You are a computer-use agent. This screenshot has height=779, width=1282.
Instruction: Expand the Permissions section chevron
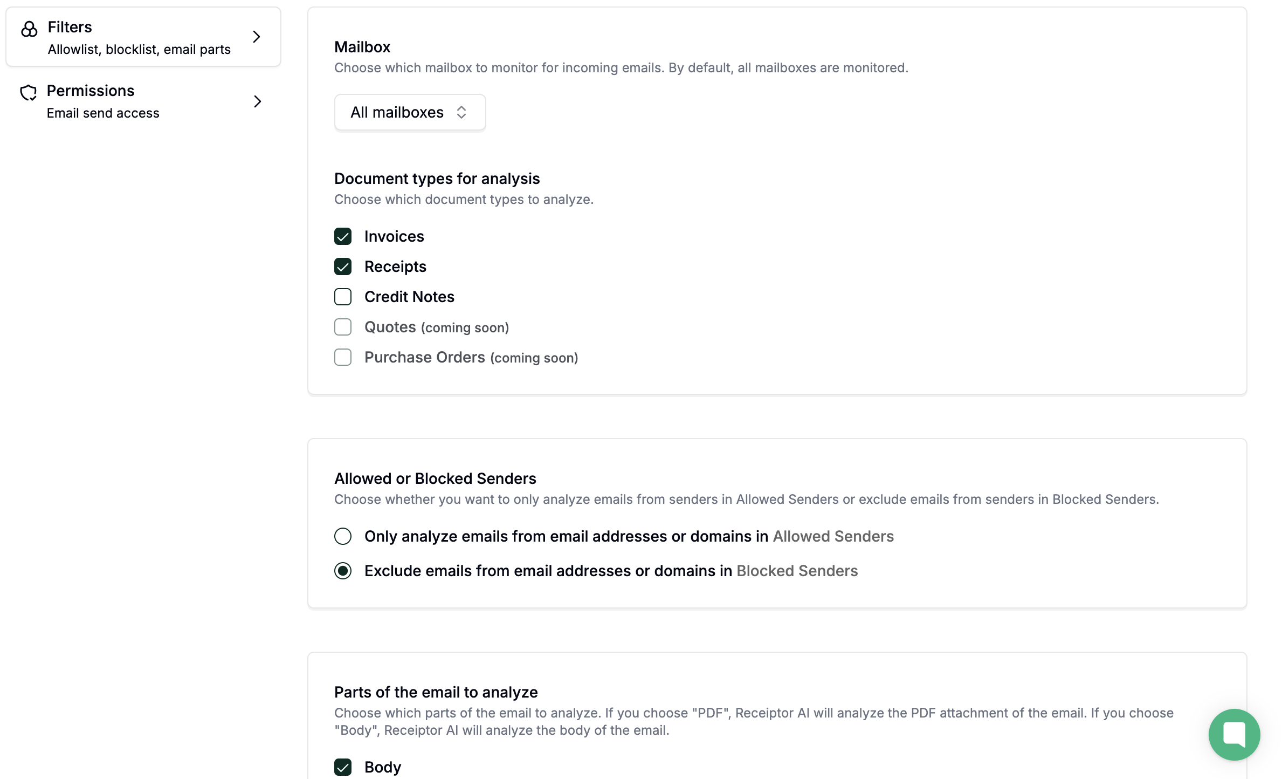click(x=258, y=101)
